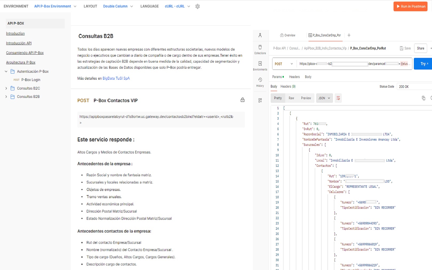Screen dimensions: 432x270
Task: Click the Autenticación P-Box folder icon
Action: click(x=13, y=71)
